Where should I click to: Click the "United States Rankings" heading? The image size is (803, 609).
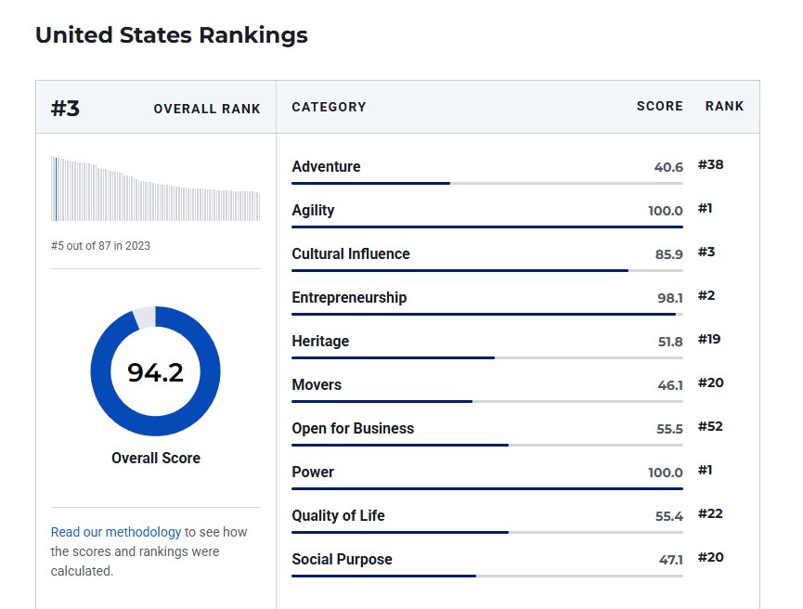pos(171,35)
